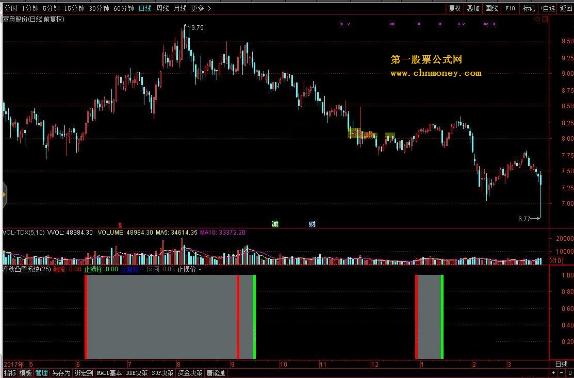
Task: Open the 模板 template tab
Action: [x=26, y=373]
